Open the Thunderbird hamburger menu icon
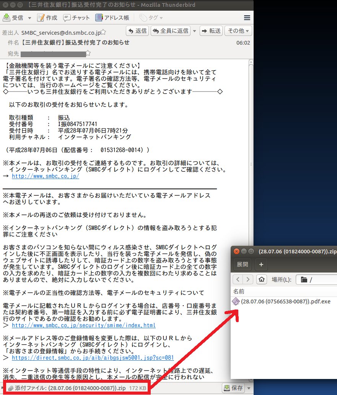 (247, 18)
